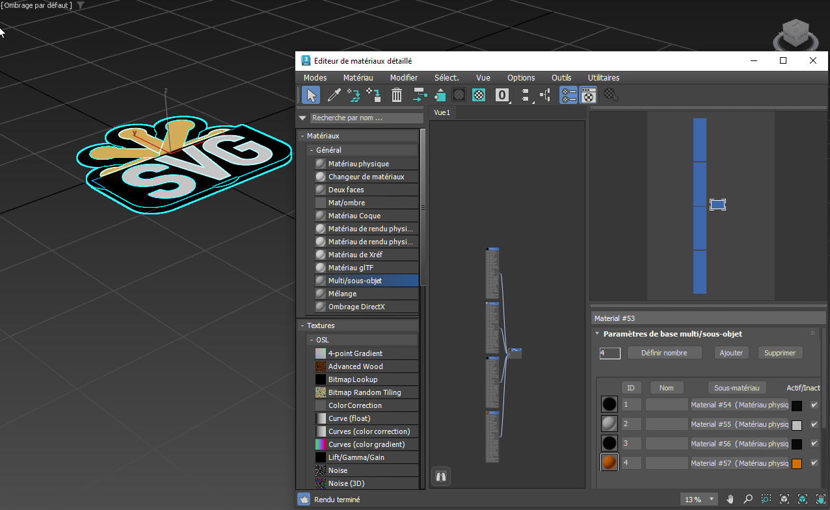The width and height of the screenshot is (830, 510).
Task: Toggle active checkbox for Material #57
Action: tap(814, 463)
